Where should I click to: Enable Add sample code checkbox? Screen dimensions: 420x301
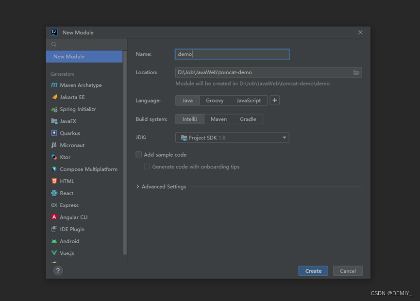(138, 154)
